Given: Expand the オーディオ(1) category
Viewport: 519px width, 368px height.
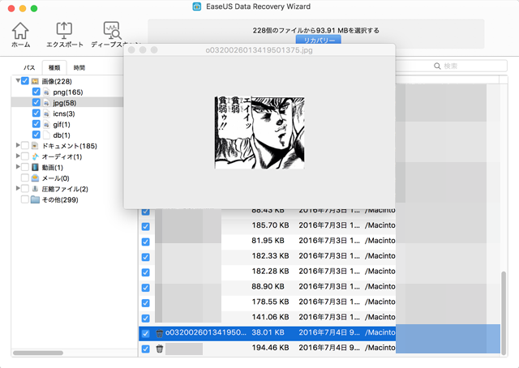Looking at the screenshot, I should pyautogui.click(x=18, y=156).
